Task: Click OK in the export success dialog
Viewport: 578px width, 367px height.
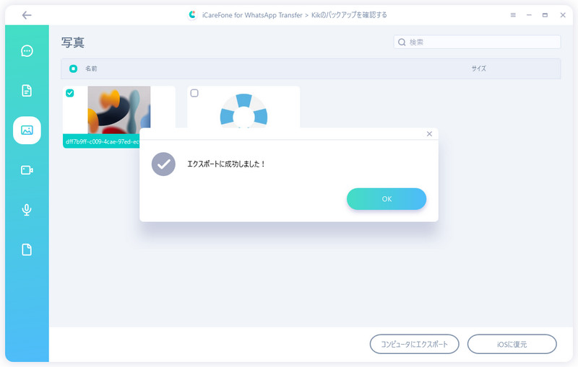Action: tap(387, 199)
